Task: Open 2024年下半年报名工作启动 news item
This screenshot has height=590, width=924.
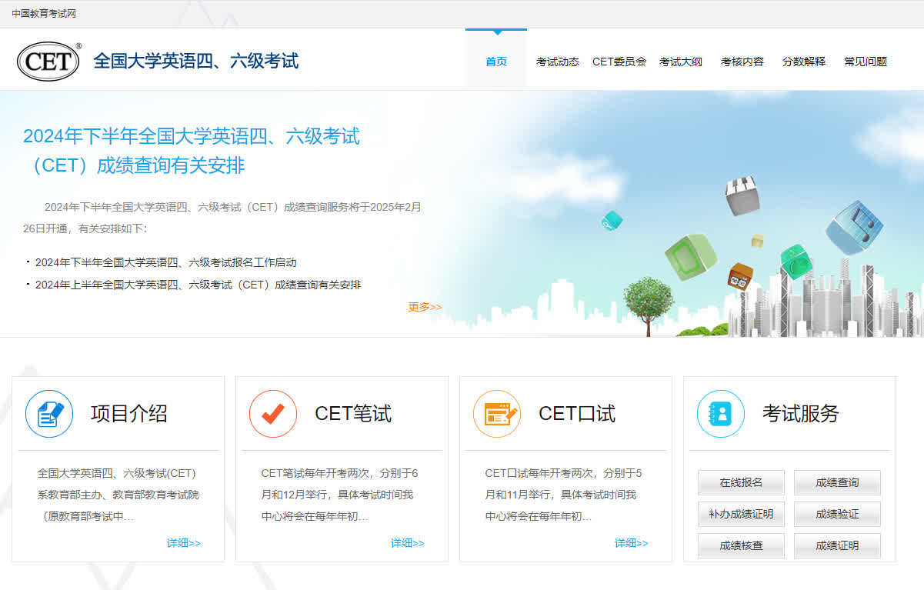Action: pyautogui.click(x=165, y=262)
